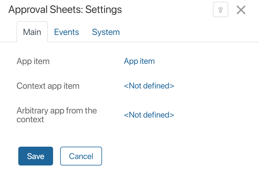Select the Main tab
This screenshot has width=258, height=174.
(x=32, y=32)
